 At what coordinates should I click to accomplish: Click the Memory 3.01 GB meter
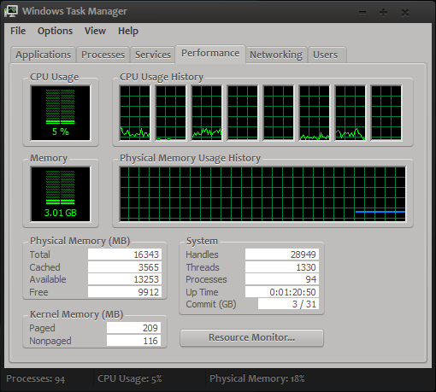61,194
